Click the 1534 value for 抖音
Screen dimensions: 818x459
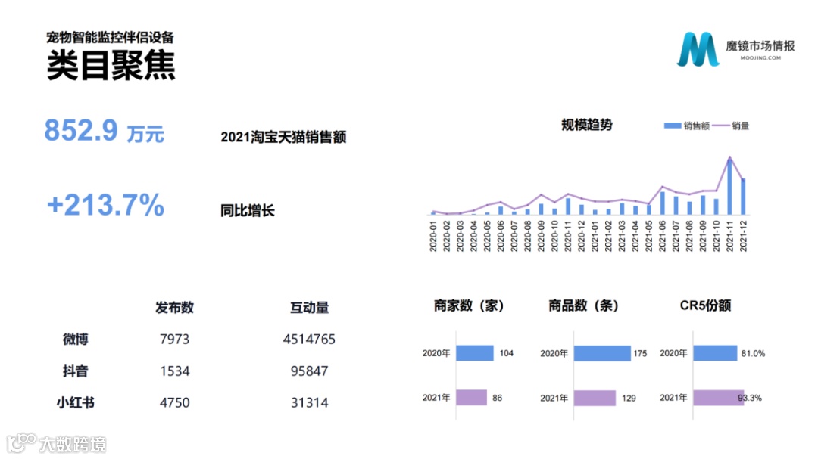click(x=175, y=371)
